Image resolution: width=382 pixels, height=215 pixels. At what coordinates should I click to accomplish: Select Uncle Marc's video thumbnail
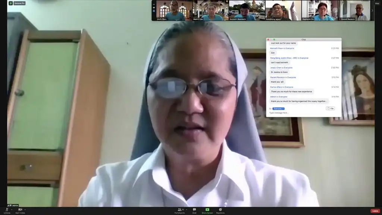(x=174, y=10)
